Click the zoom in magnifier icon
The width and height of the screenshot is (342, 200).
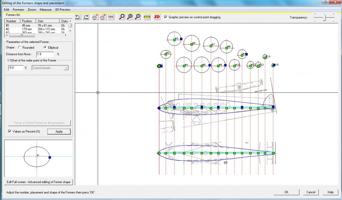tap(130, 17)
